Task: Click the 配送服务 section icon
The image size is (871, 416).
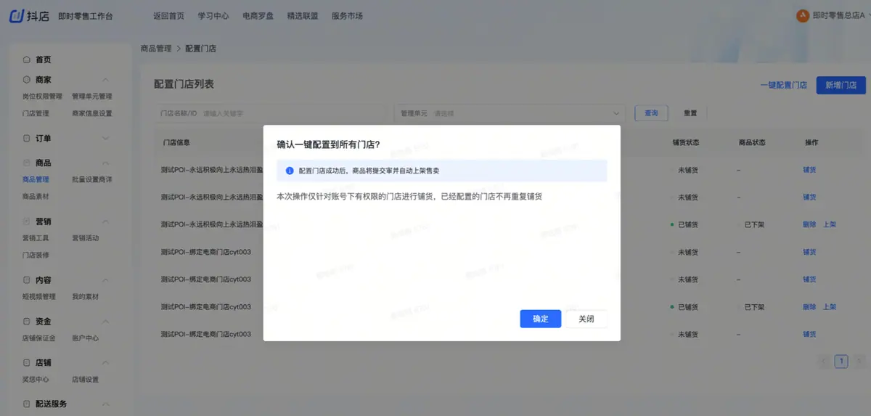Action: click(x=27, y=404)
